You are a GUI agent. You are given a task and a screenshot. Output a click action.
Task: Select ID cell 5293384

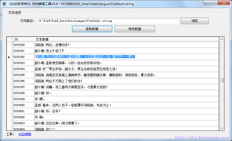23,69
